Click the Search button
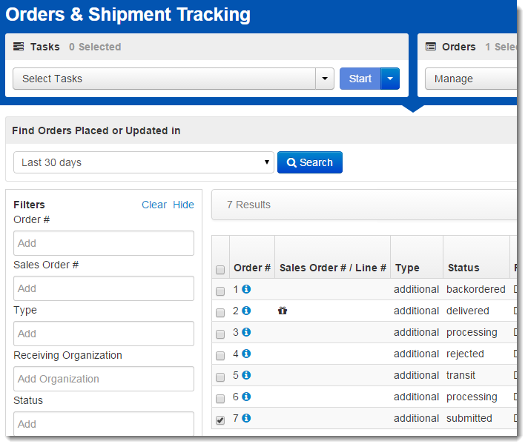528x447 pixels. pos(310,162)
